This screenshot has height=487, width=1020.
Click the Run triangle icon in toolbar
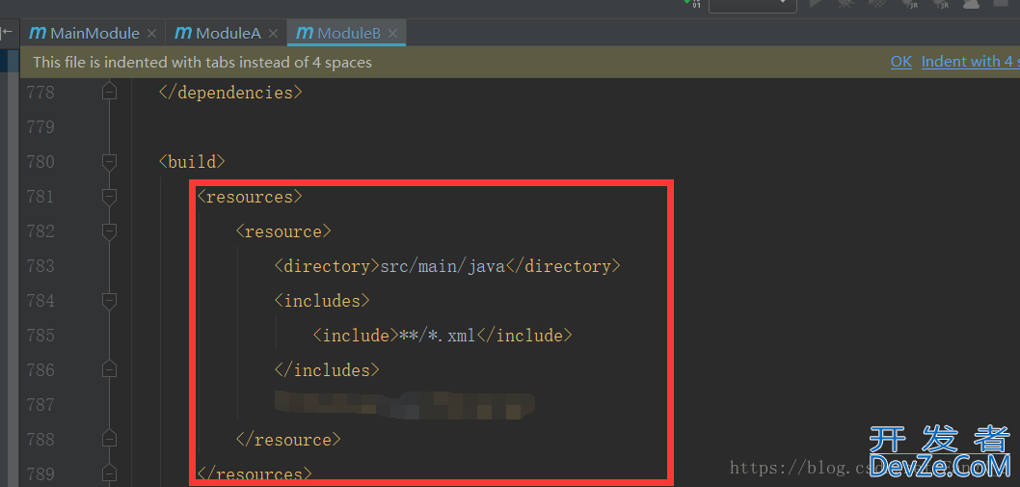816,4
